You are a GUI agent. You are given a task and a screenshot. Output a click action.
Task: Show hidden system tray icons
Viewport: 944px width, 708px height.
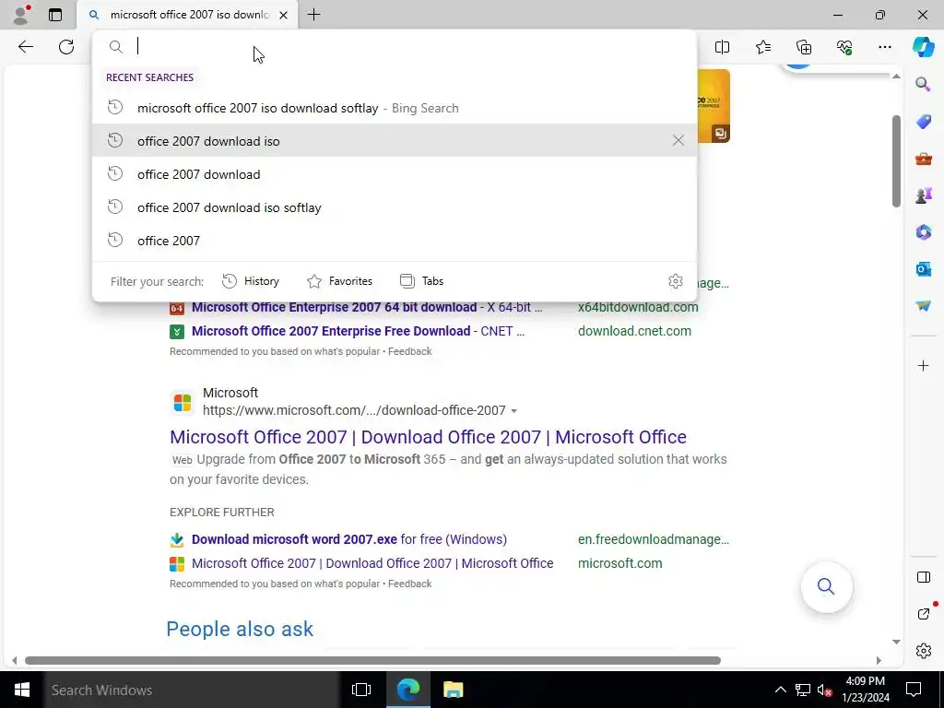(x=780, y=690)
